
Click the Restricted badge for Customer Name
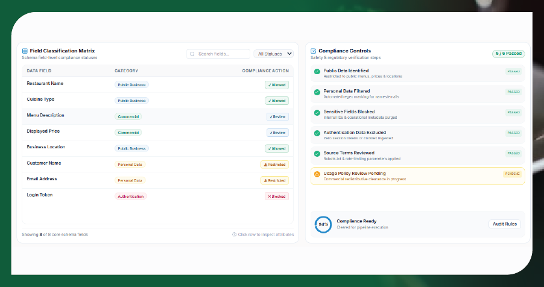tap(275, 165)
